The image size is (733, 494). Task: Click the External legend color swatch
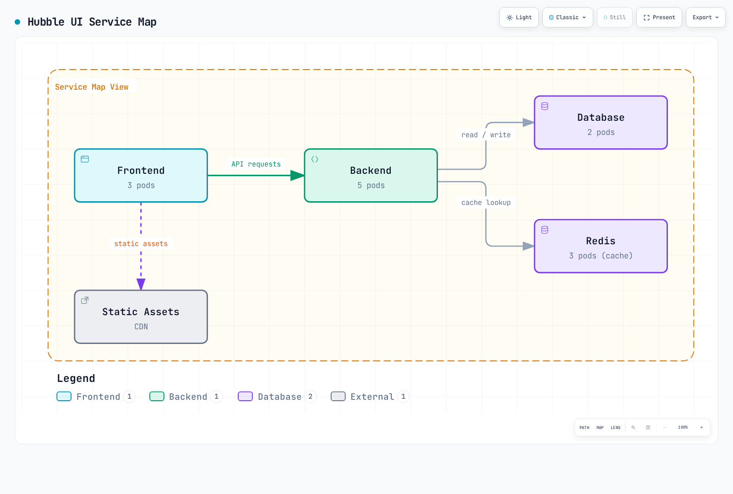coord(338,397)
